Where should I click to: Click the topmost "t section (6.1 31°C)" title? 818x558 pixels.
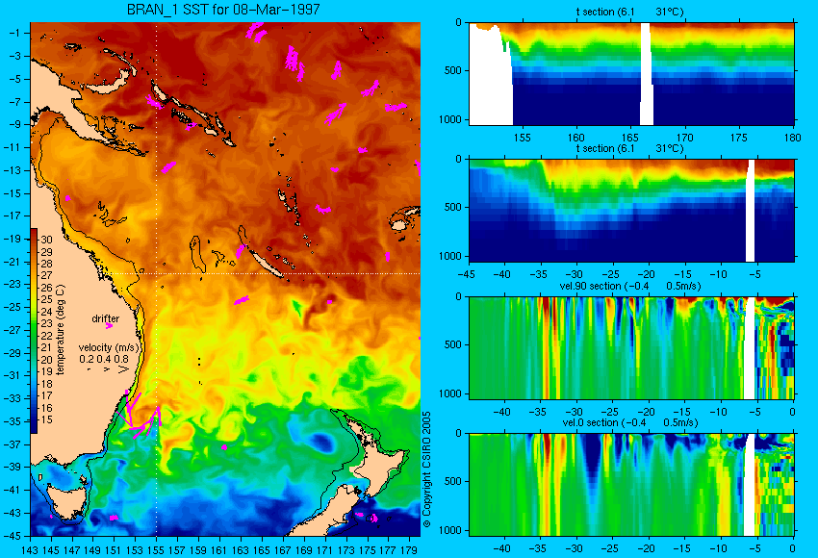(629, 12)
